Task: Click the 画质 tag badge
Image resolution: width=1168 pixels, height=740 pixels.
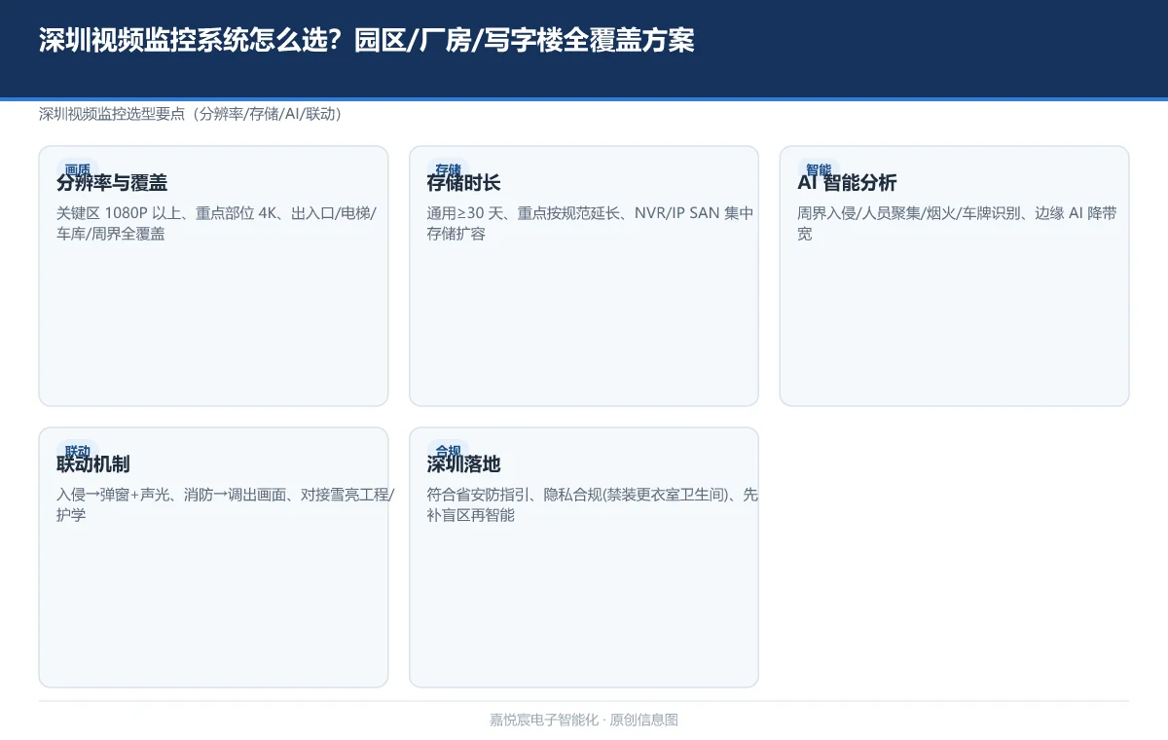Action: pos(78,169)
